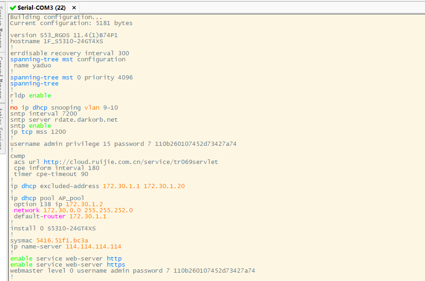
Task: Click the 'rldp enable' line
Action: tap(31, 95)
